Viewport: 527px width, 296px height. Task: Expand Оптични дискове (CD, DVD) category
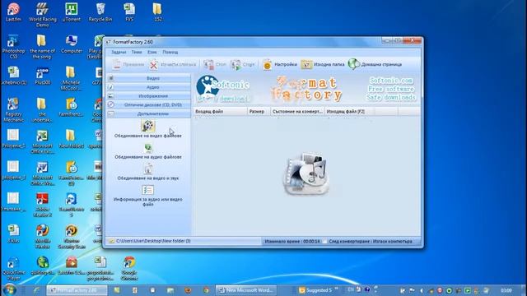(x=148, y=105)
